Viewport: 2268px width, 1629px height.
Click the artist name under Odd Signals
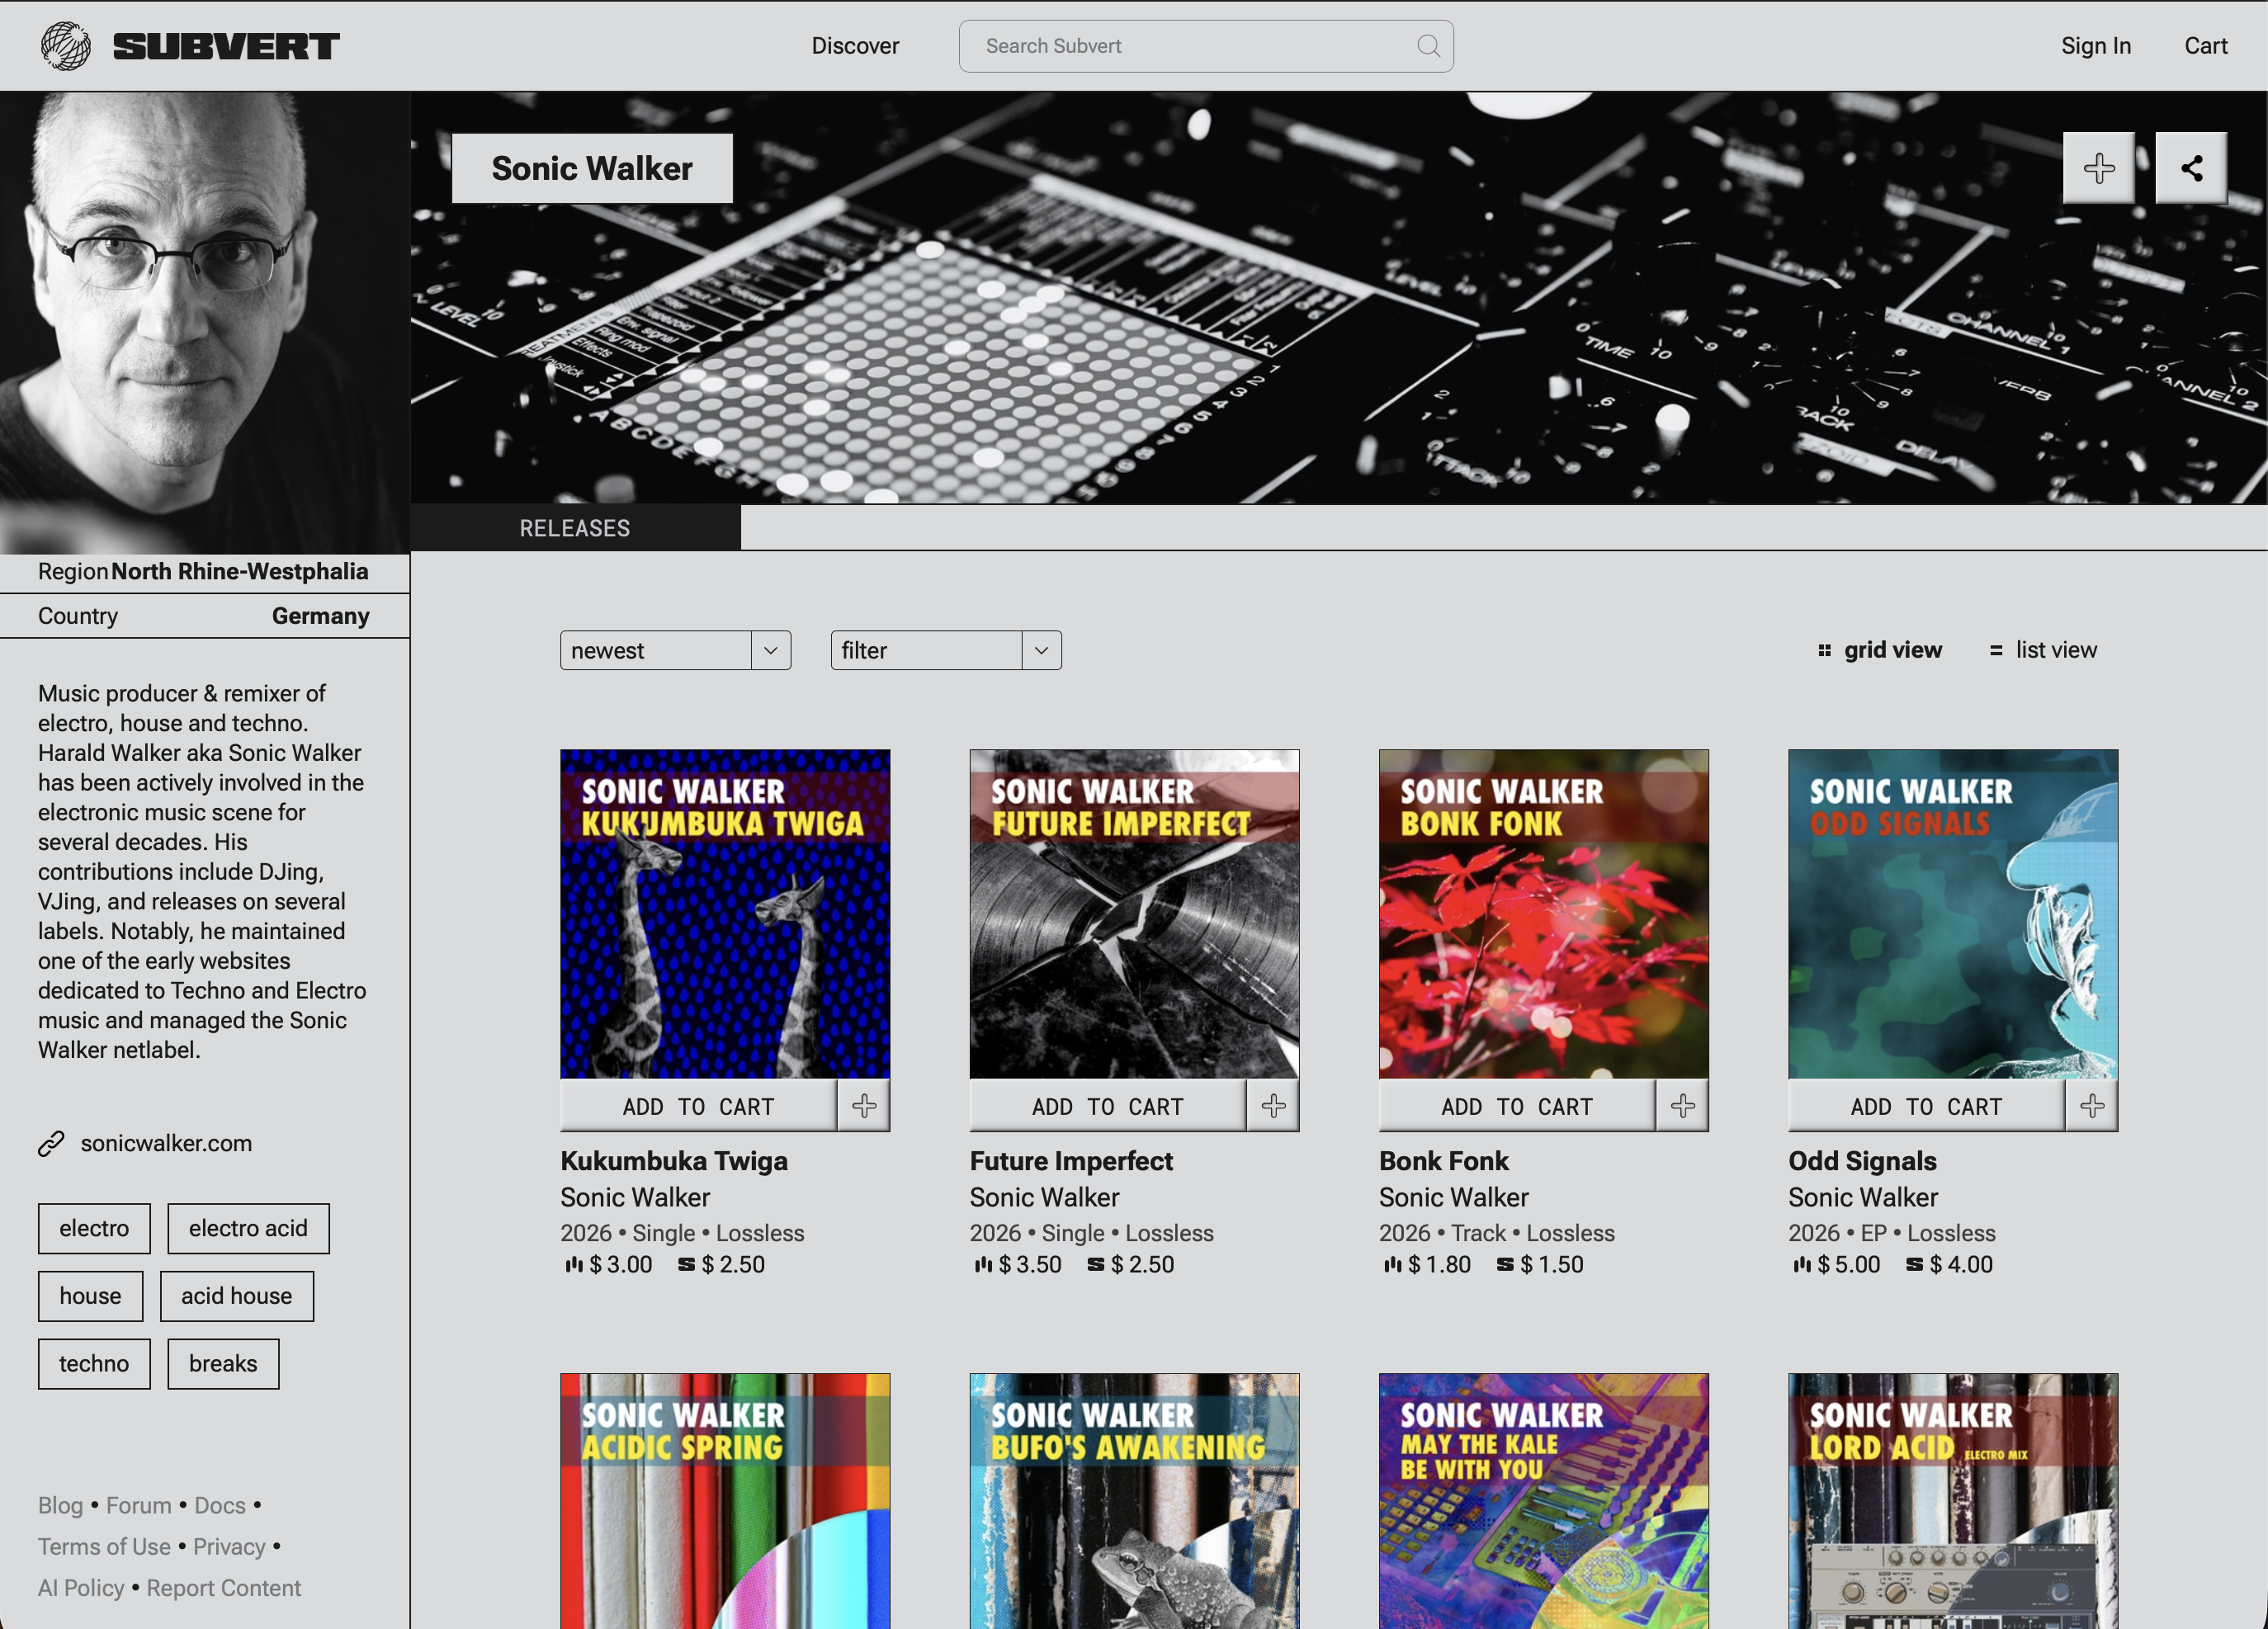1863,1197
